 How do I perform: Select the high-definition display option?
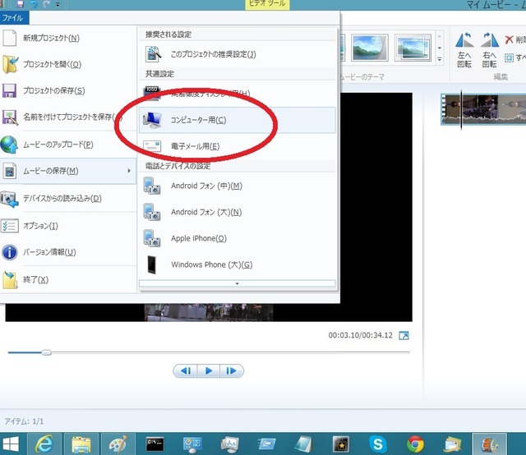(238, 94)
